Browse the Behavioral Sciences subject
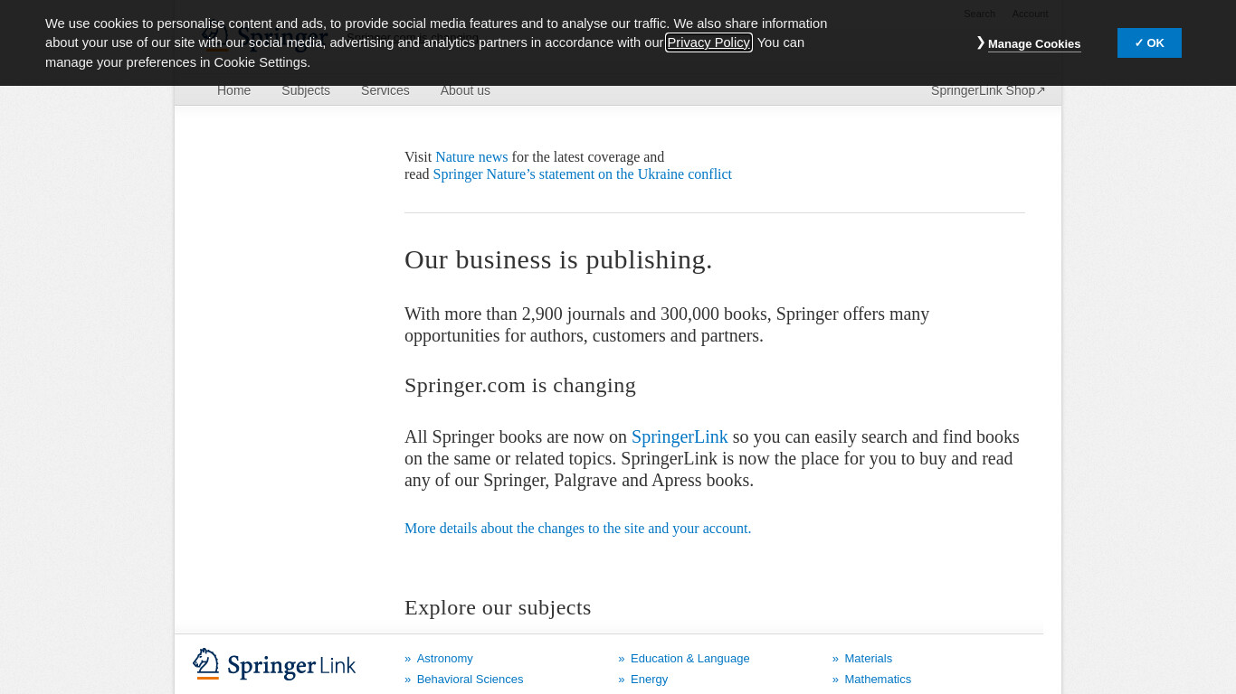 tap(470, 680)
